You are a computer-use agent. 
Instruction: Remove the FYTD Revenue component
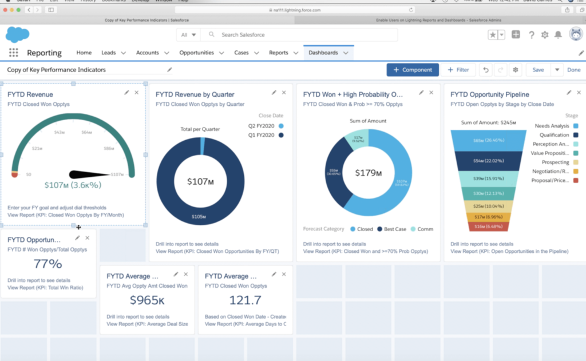(x=137, y=92)
